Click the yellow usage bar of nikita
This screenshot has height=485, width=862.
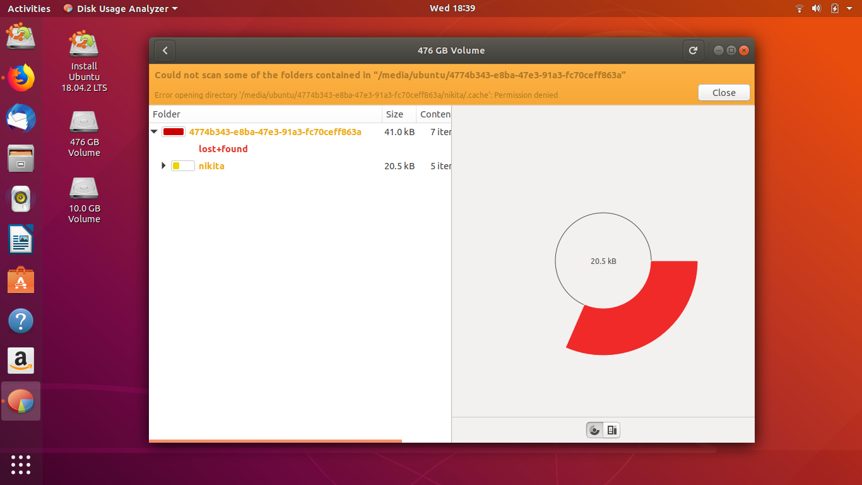[182, 166]
